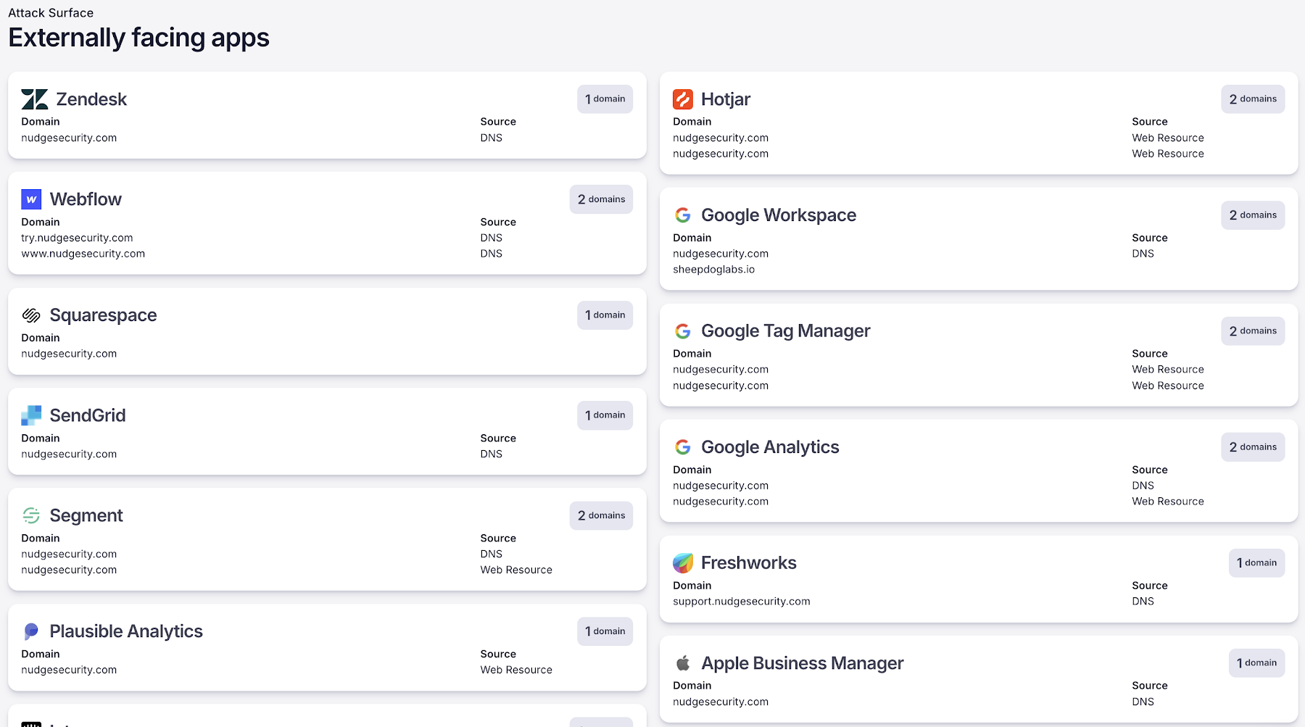
Task: Click the Freshworks logo icon
Action: [683, 563]
